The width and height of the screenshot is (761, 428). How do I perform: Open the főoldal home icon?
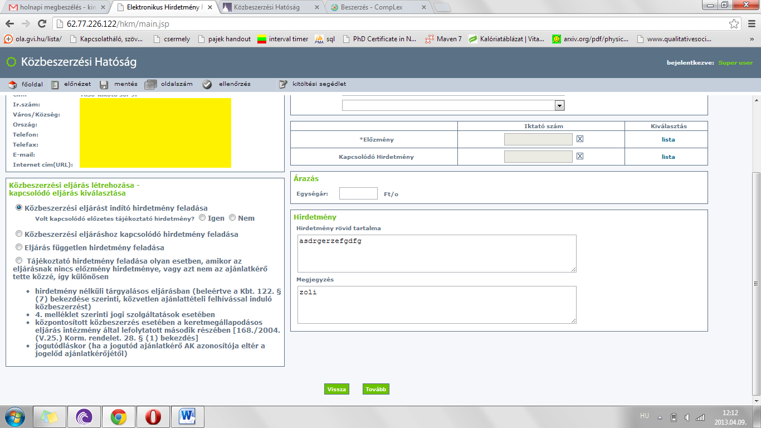[13, 84]
